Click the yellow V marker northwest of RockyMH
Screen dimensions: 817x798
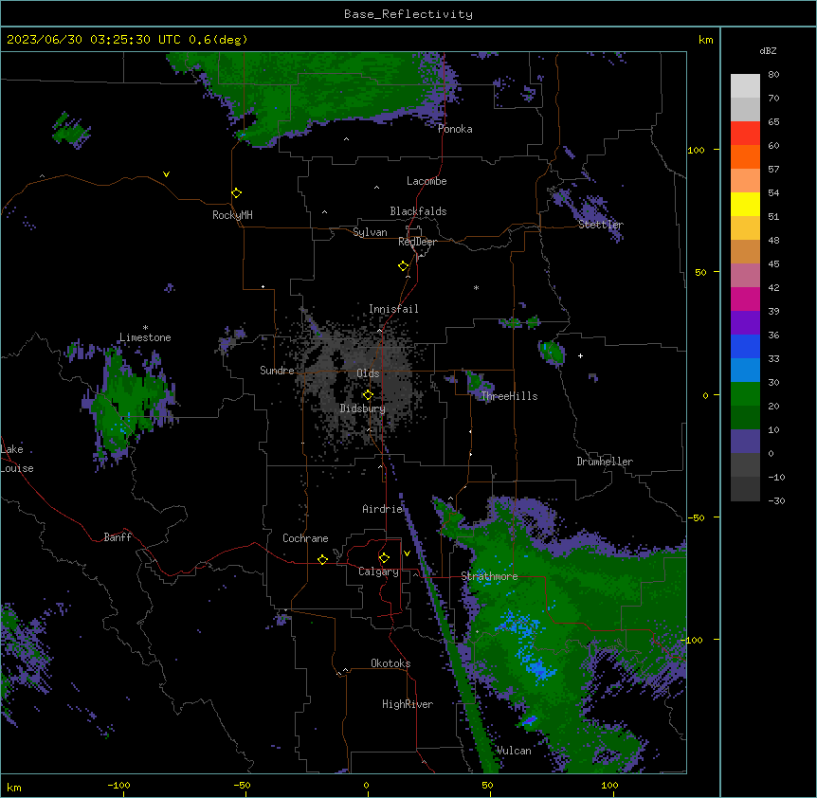click(166, 174)
